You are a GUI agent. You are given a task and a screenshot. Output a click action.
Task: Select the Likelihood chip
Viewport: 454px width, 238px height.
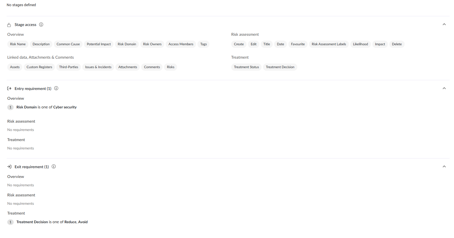[x=360, y=44]
